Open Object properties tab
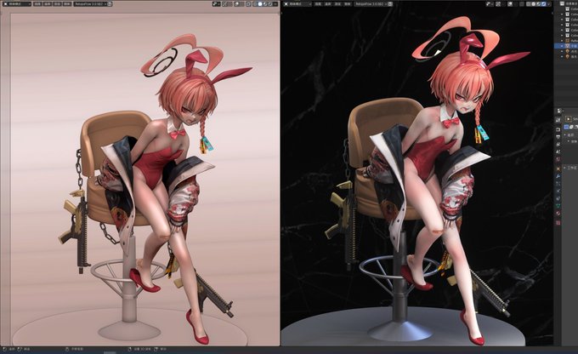Image resolution: width=578 pixels, height=354 pixels. tap(558, 168)
